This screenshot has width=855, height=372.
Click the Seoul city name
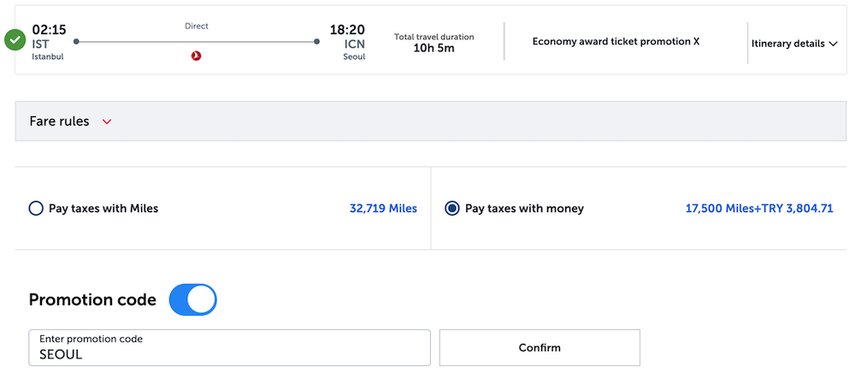coord(355,56)
